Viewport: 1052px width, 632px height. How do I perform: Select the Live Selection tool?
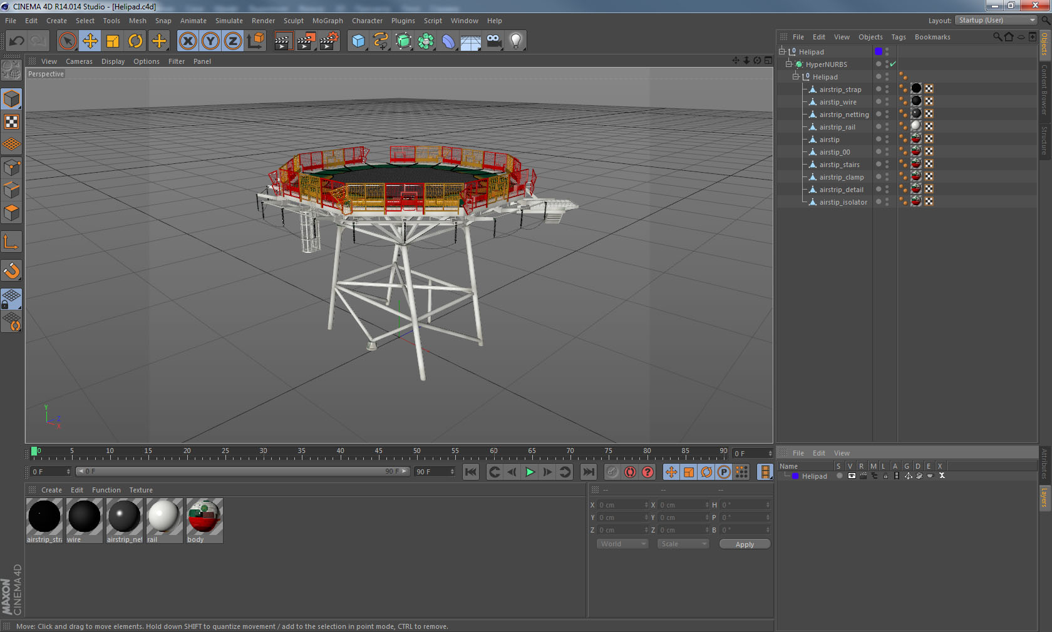click(x=67, y=41)
